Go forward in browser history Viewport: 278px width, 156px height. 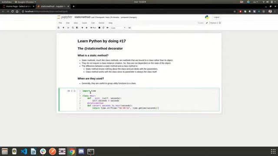coord(8,11)
